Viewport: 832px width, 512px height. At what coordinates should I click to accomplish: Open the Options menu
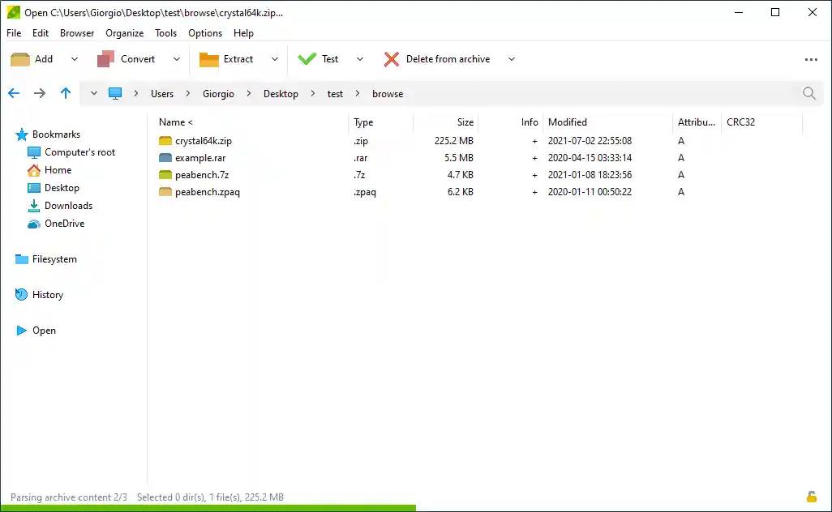[x=204, y=33]
